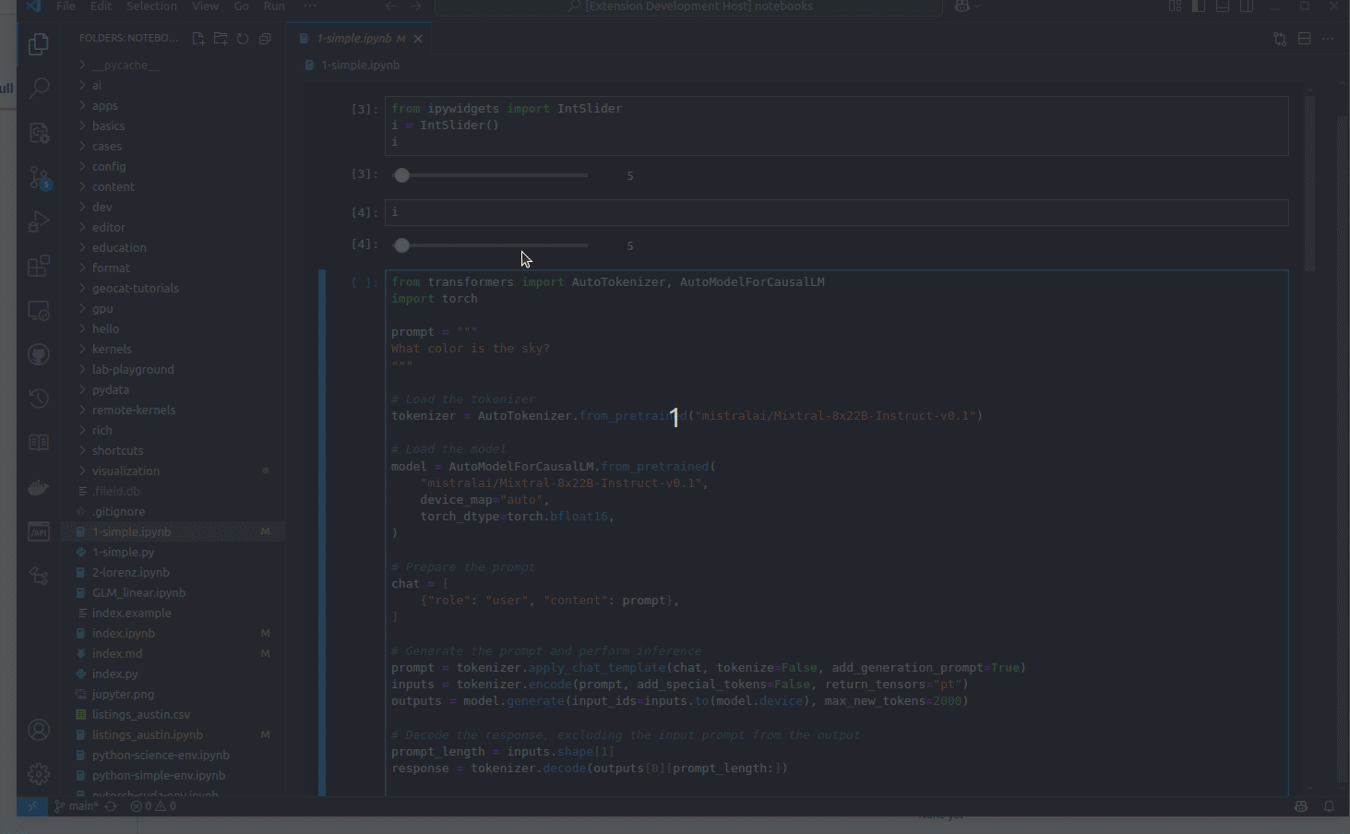The width and height of the screenshot is (1350, 834).
Task: Click the open changes icon in editor toolbar
Action: [1280, 39]
